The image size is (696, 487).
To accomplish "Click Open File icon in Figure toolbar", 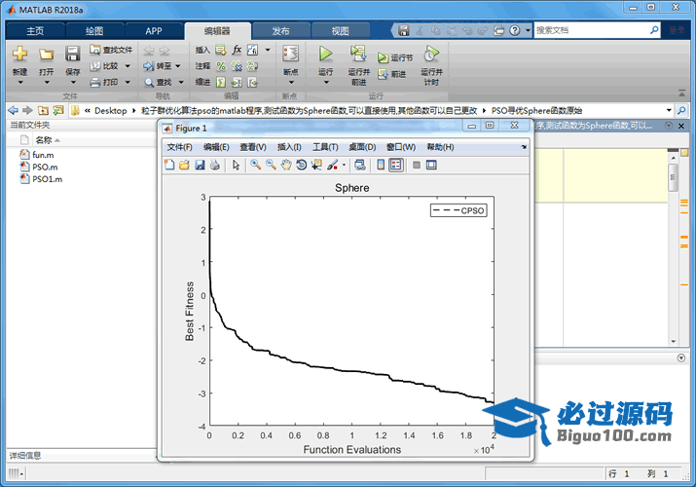I will [x=184, y=166].
